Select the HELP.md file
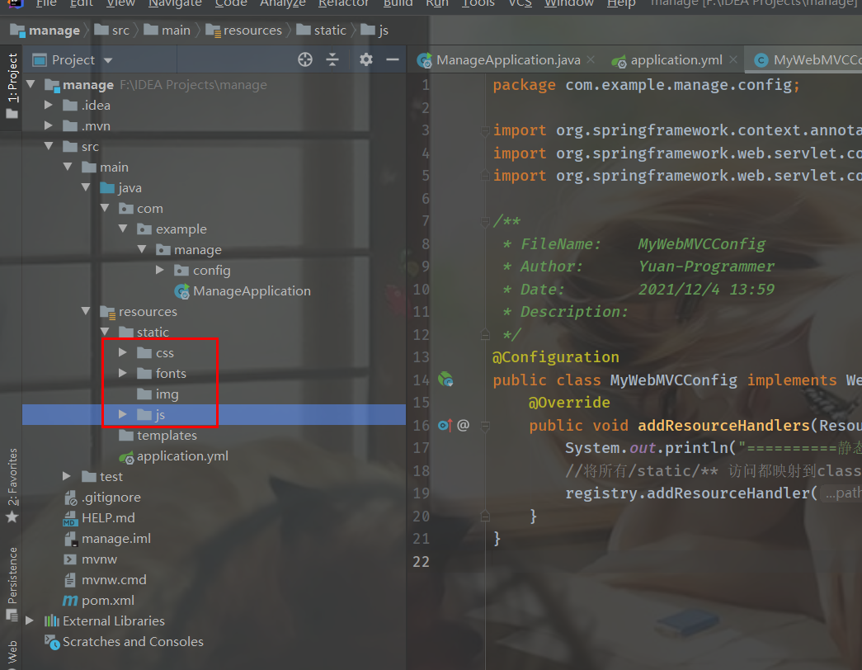This screenshot has height=670, width=862. [x=99, y=517]
